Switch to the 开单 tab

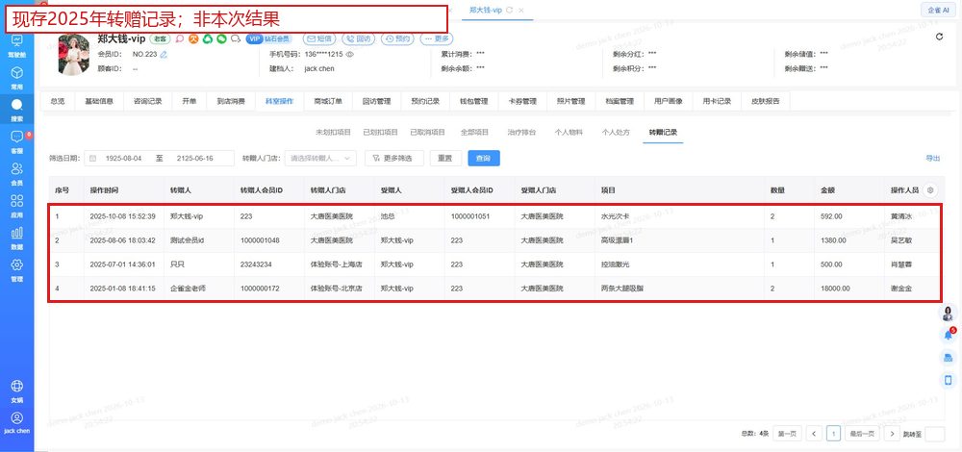pos(189,102)
